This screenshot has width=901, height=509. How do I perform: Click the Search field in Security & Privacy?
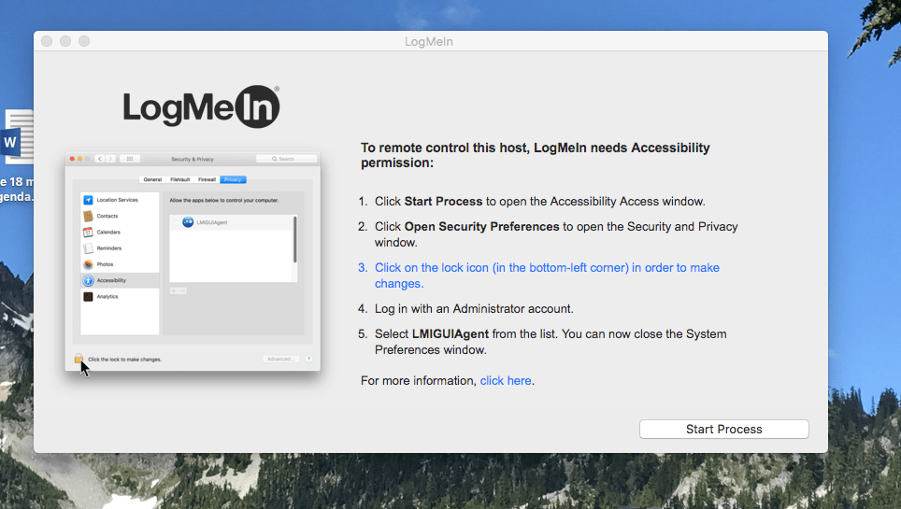pos(286,159)
